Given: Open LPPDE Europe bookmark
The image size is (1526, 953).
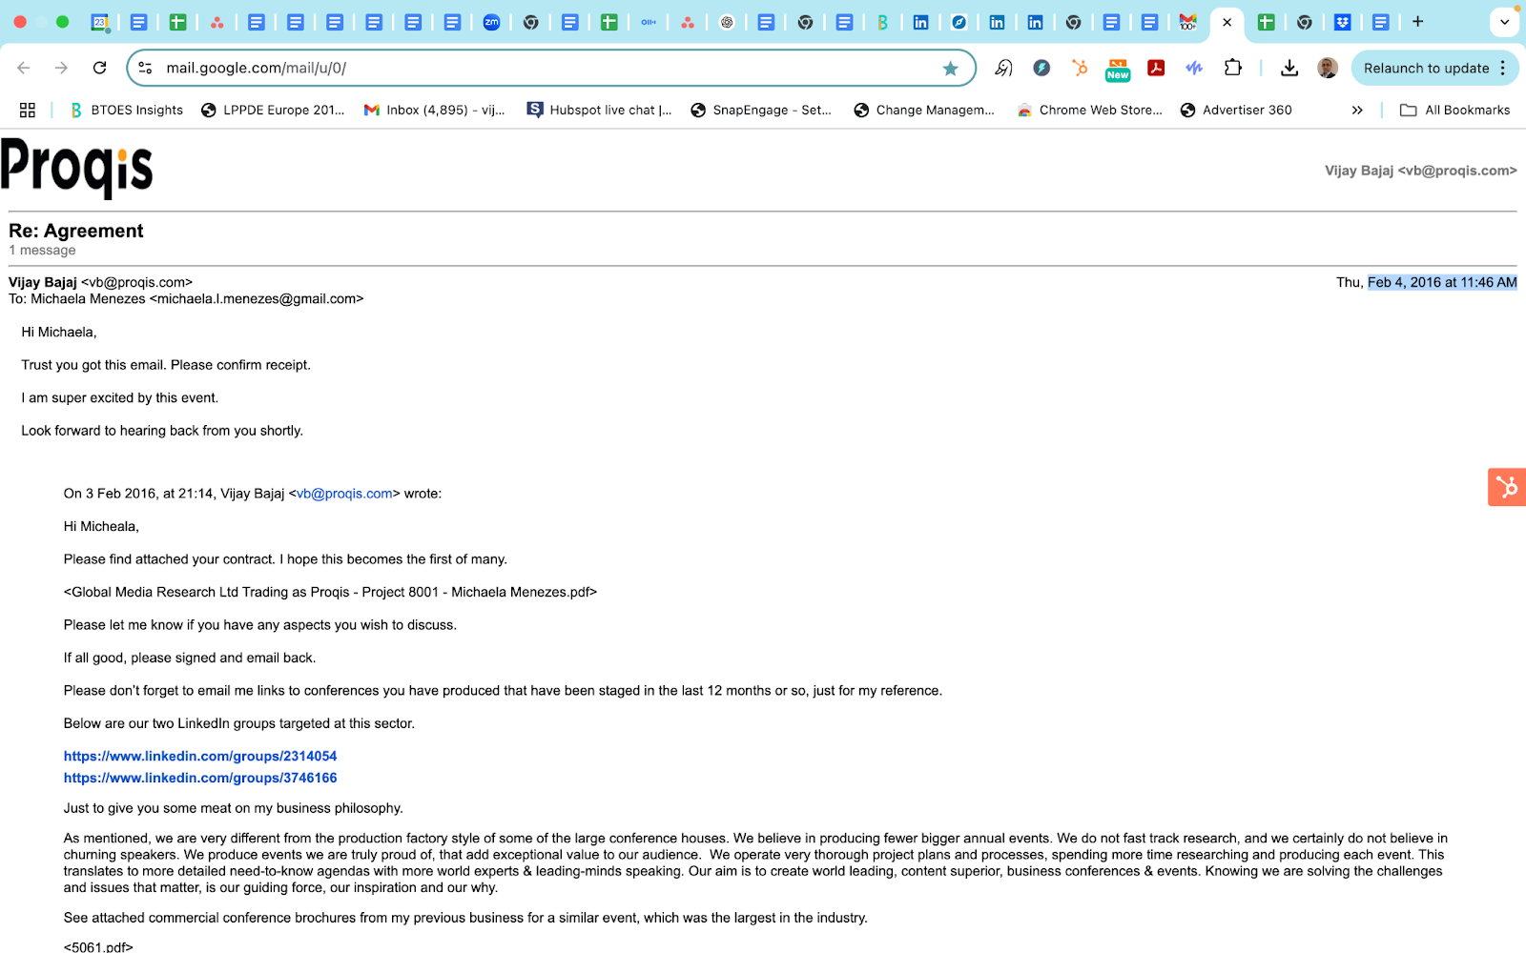Looking at the screenshot, I should 273,110.
